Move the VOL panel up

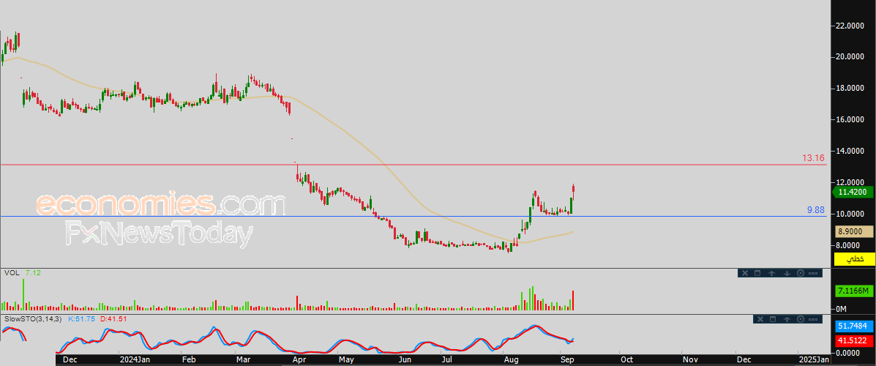[x=771, y=273]
